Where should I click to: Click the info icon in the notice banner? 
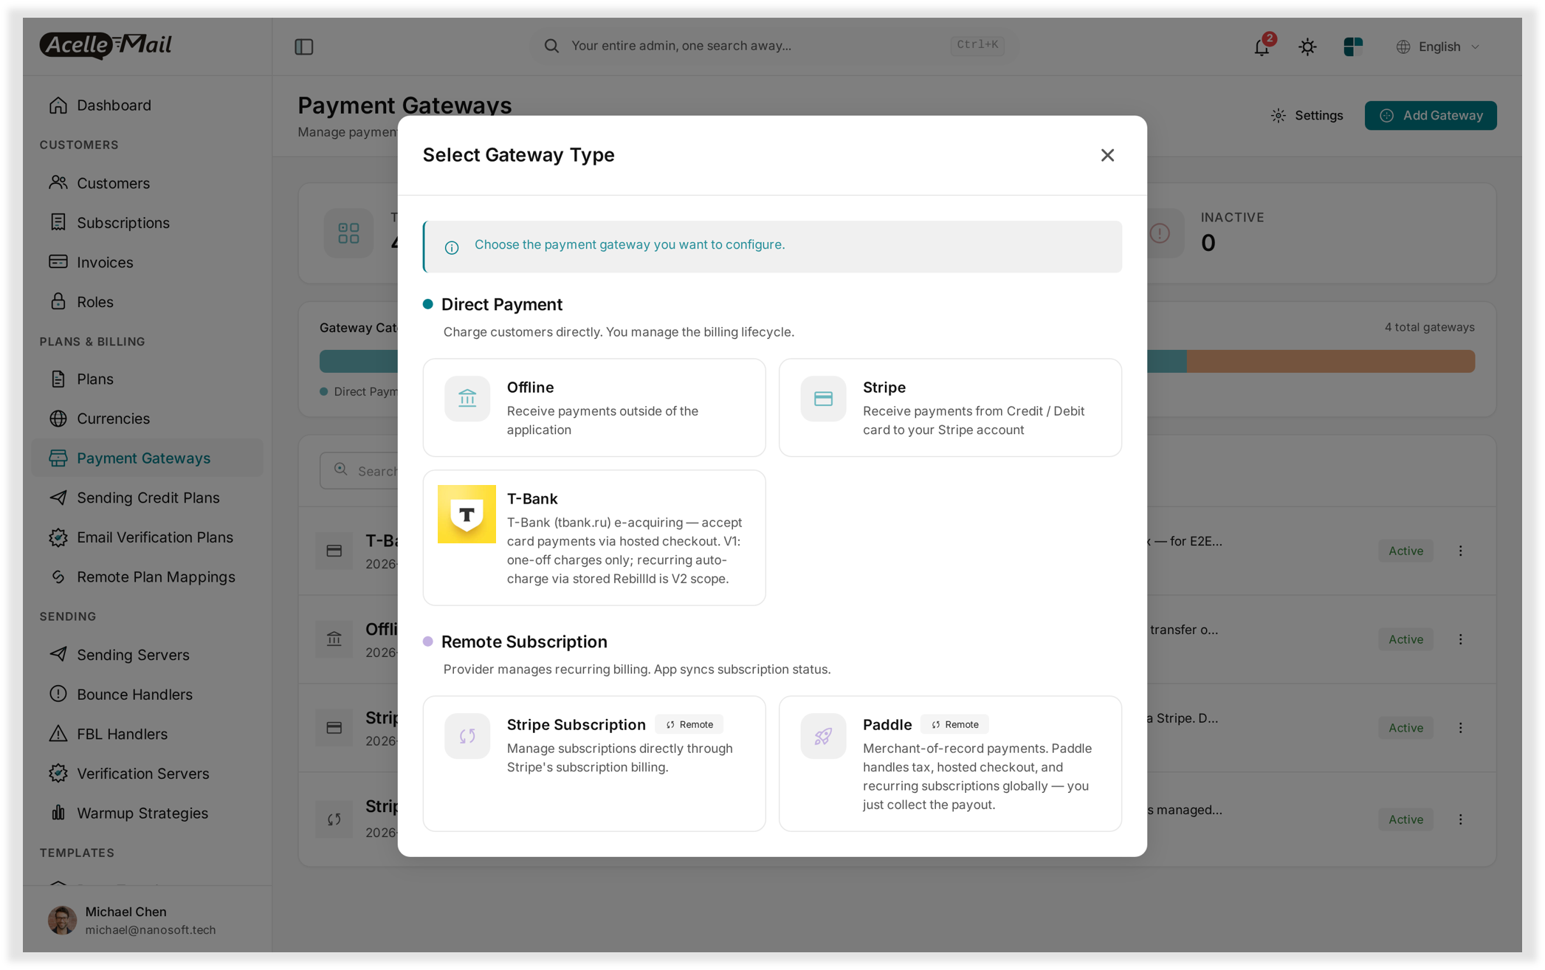(x=451, y=247)
